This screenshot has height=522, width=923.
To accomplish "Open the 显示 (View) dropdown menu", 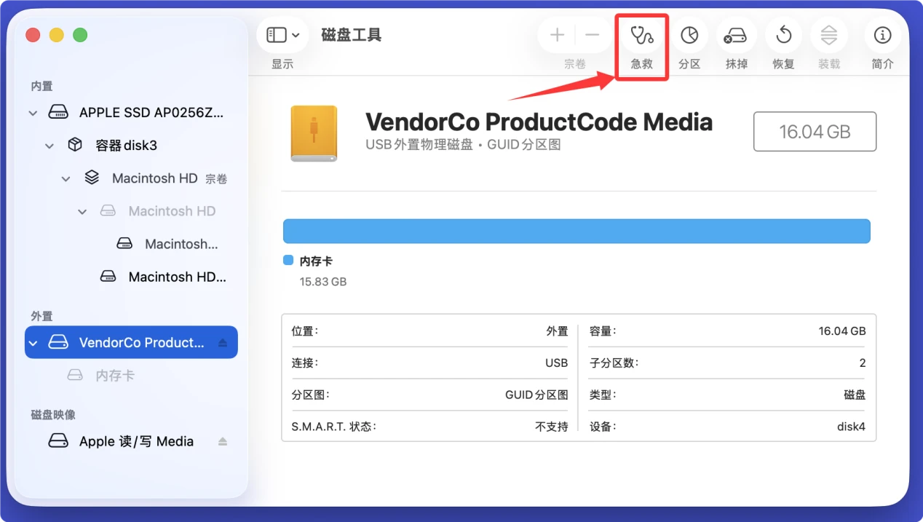I will coord(282,34).
